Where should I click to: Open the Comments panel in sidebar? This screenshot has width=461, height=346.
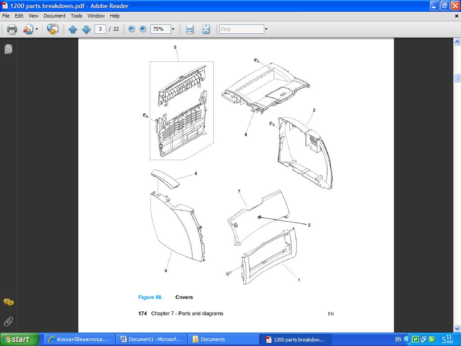[x=9, y=302]
